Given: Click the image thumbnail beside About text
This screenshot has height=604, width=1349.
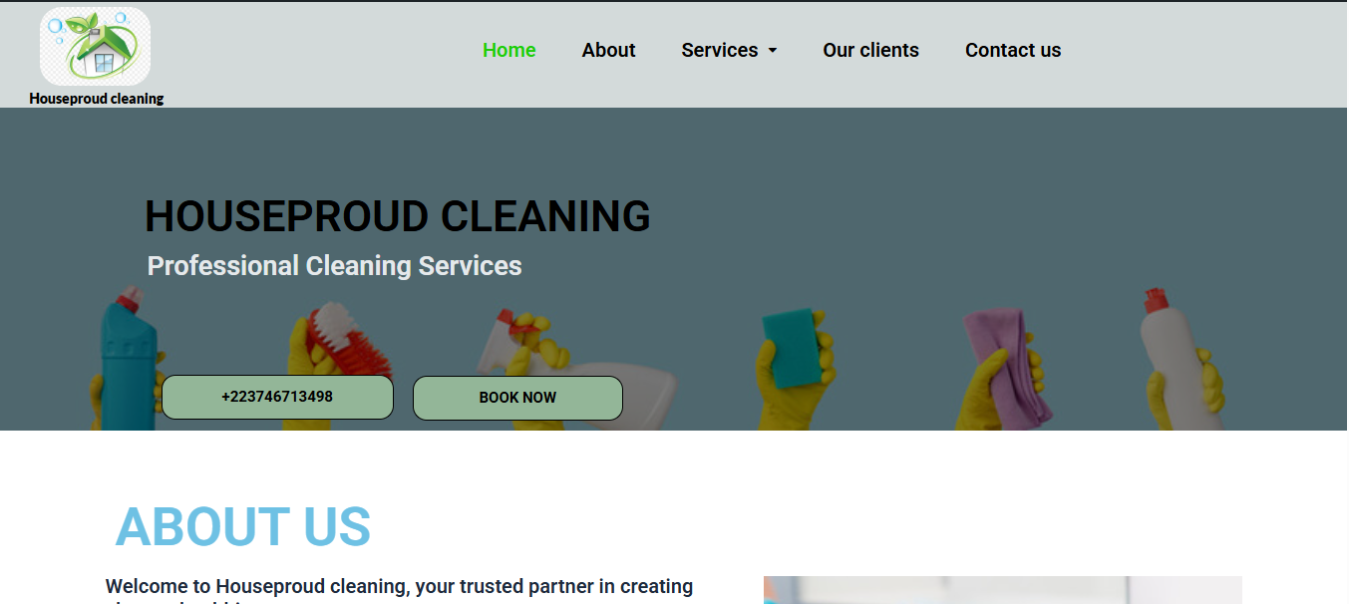Looking at the screenshot, I should (x=1003, y=590).
